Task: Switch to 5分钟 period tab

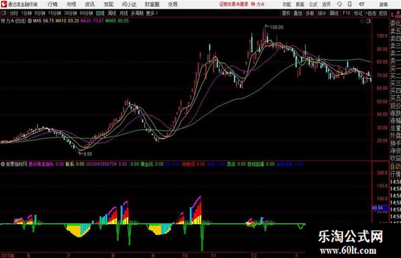Action: coord(40,13)
